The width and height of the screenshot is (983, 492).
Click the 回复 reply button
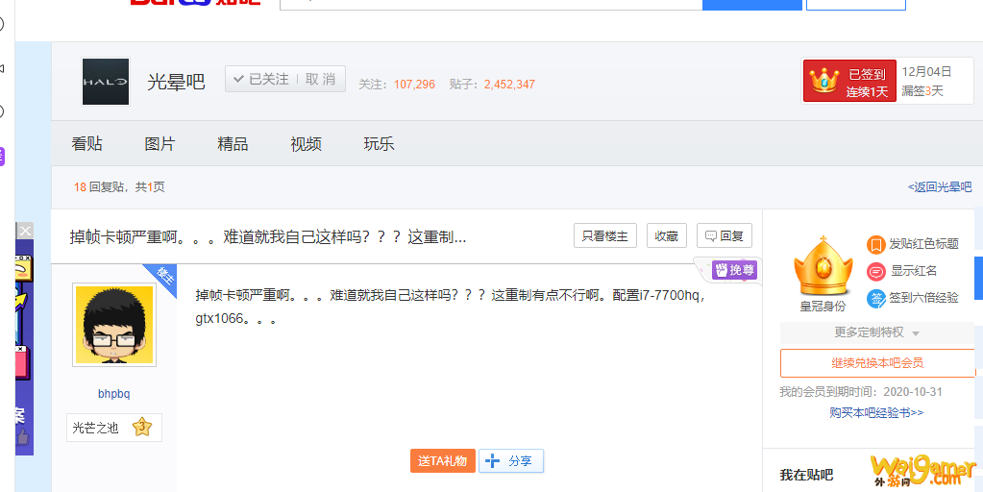(x=725, y=235)
